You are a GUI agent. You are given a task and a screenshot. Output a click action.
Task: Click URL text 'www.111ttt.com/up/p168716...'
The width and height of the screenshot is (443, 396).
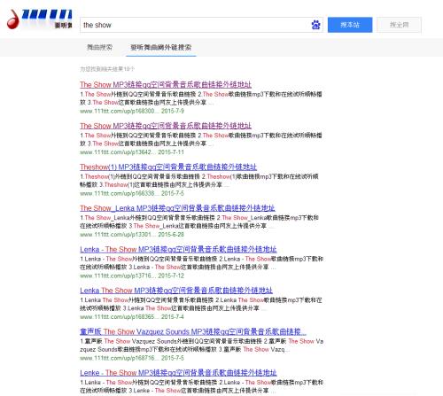pyautogui.click(x=120, y=358)
